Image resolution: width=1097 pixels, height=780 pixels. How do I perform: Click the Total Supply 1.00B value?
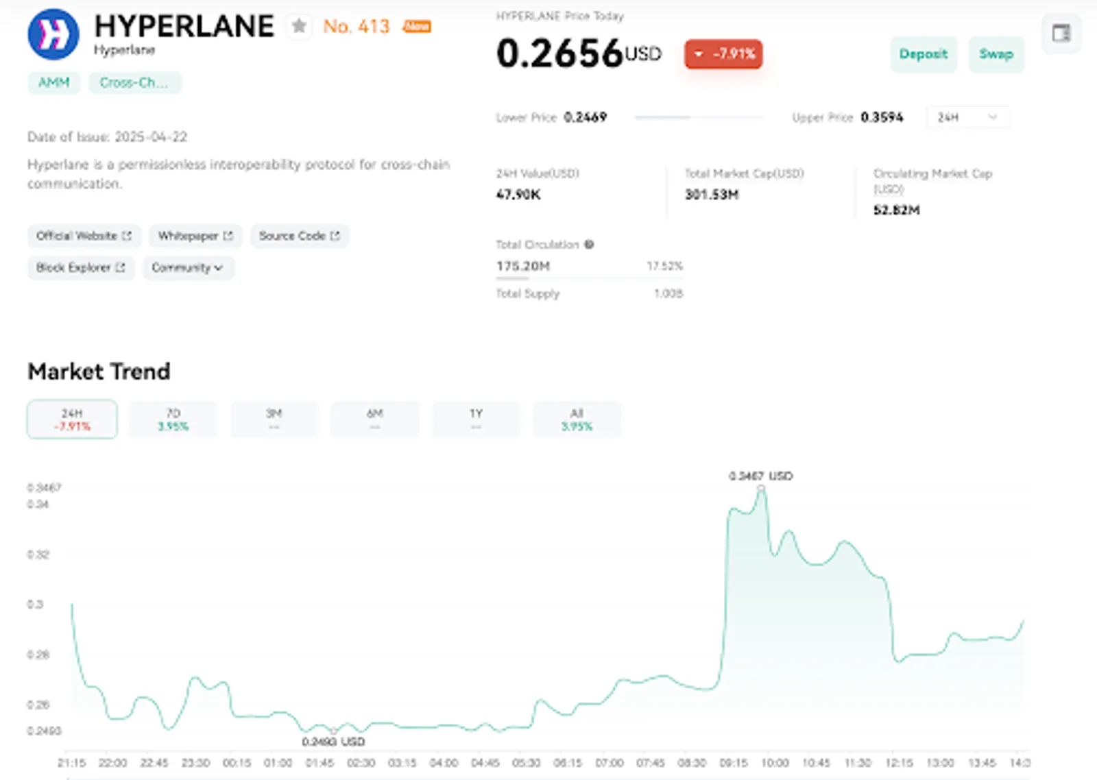point(668,293)
